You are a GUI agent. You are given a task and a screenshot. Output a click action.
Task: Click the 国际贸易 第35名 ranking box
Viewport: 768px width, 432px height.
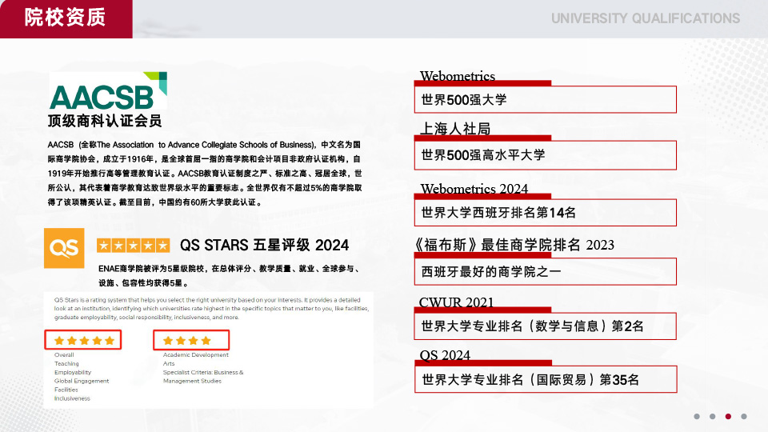[x=546, y=379]
